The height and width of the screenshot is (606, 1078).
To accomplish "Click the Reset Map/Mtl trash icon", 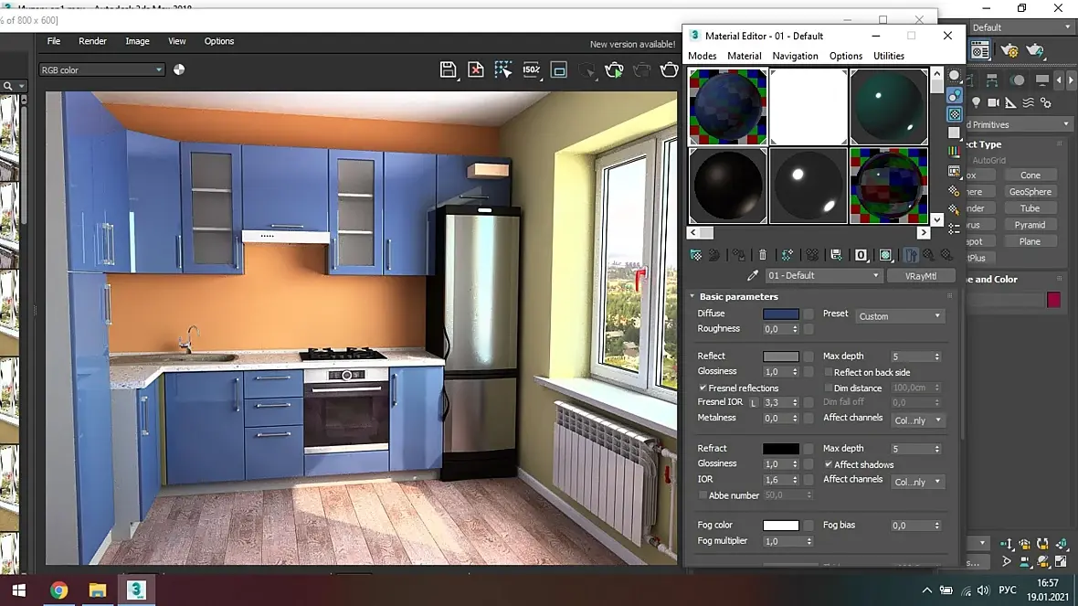I will [x=763, y=255].
